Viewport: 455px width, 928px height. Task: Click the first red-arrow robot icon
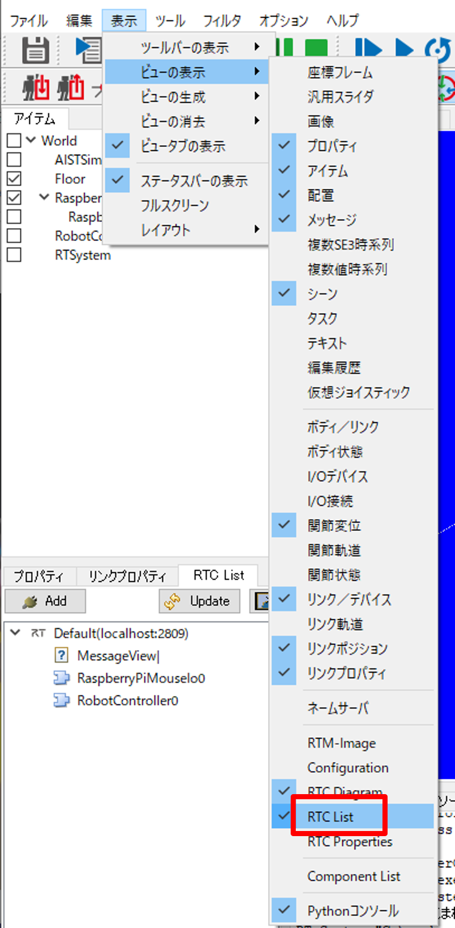click(x=36, y=88)
